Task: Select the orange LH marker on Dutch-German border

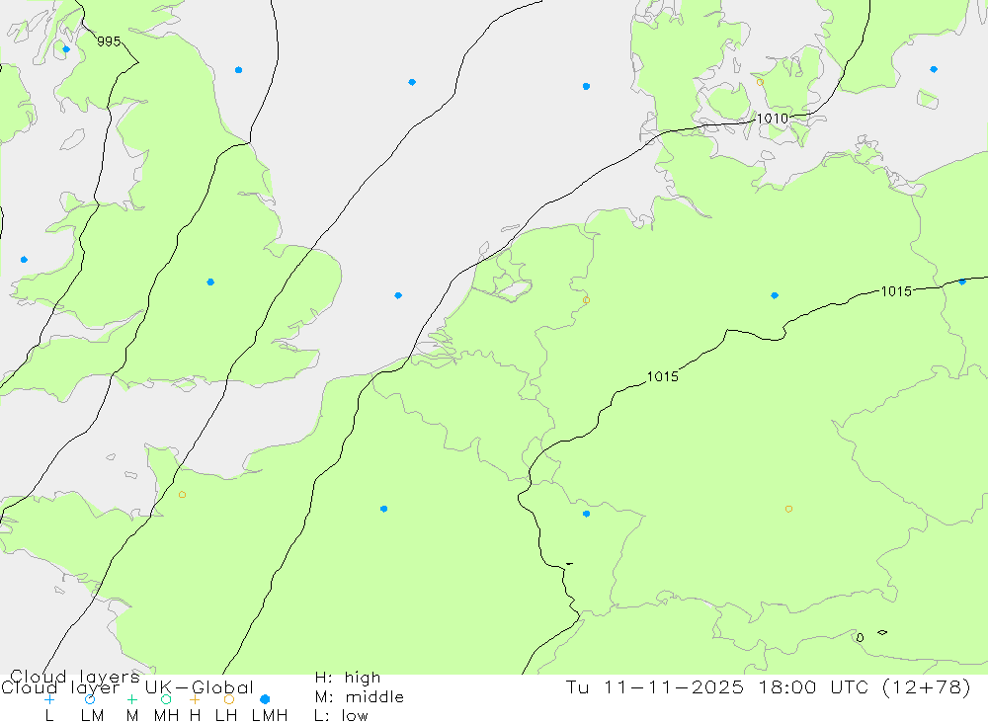Action: click(587, 300)
